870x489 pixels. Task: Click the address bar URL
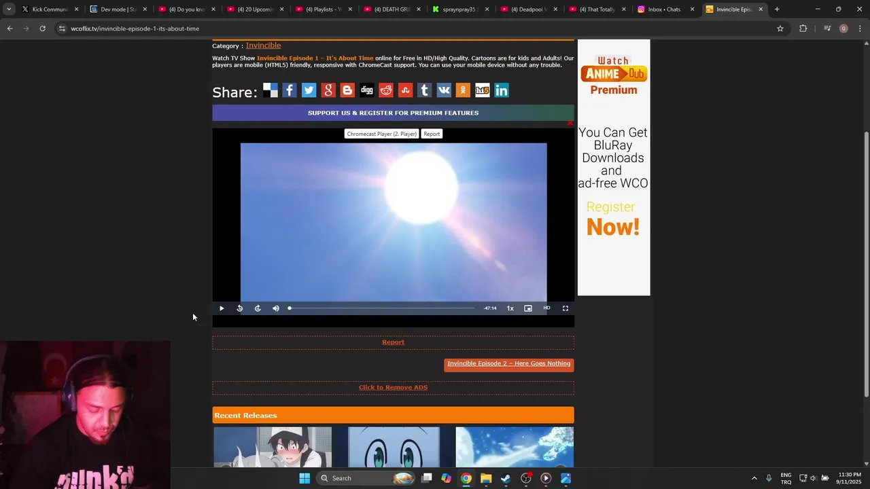click(x=135, y=29)
